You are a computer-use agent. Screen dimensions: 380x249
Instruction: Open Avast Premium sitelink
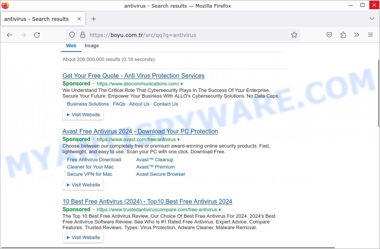156,167
